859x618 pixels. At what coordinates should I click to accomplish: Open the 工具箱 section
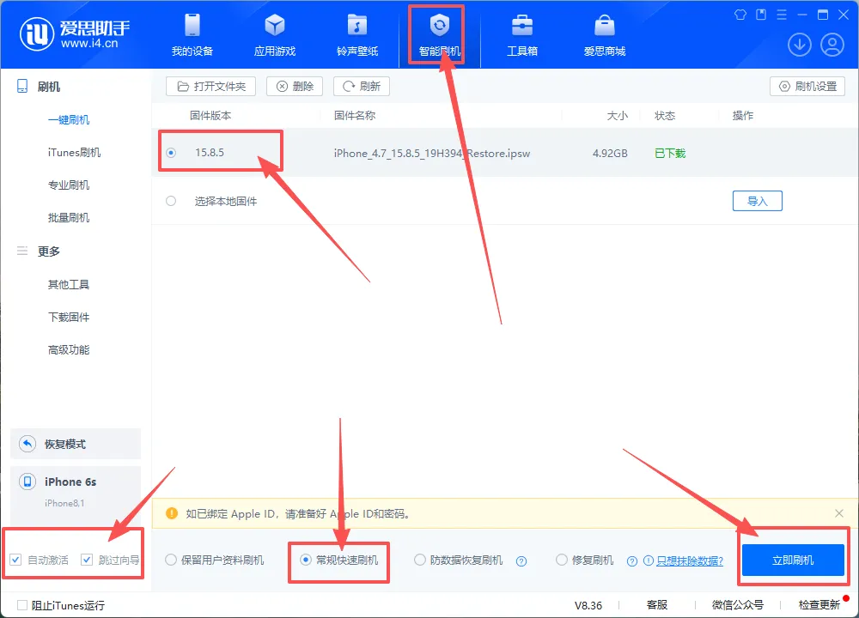pyautogui.click(x=522, y=35)
